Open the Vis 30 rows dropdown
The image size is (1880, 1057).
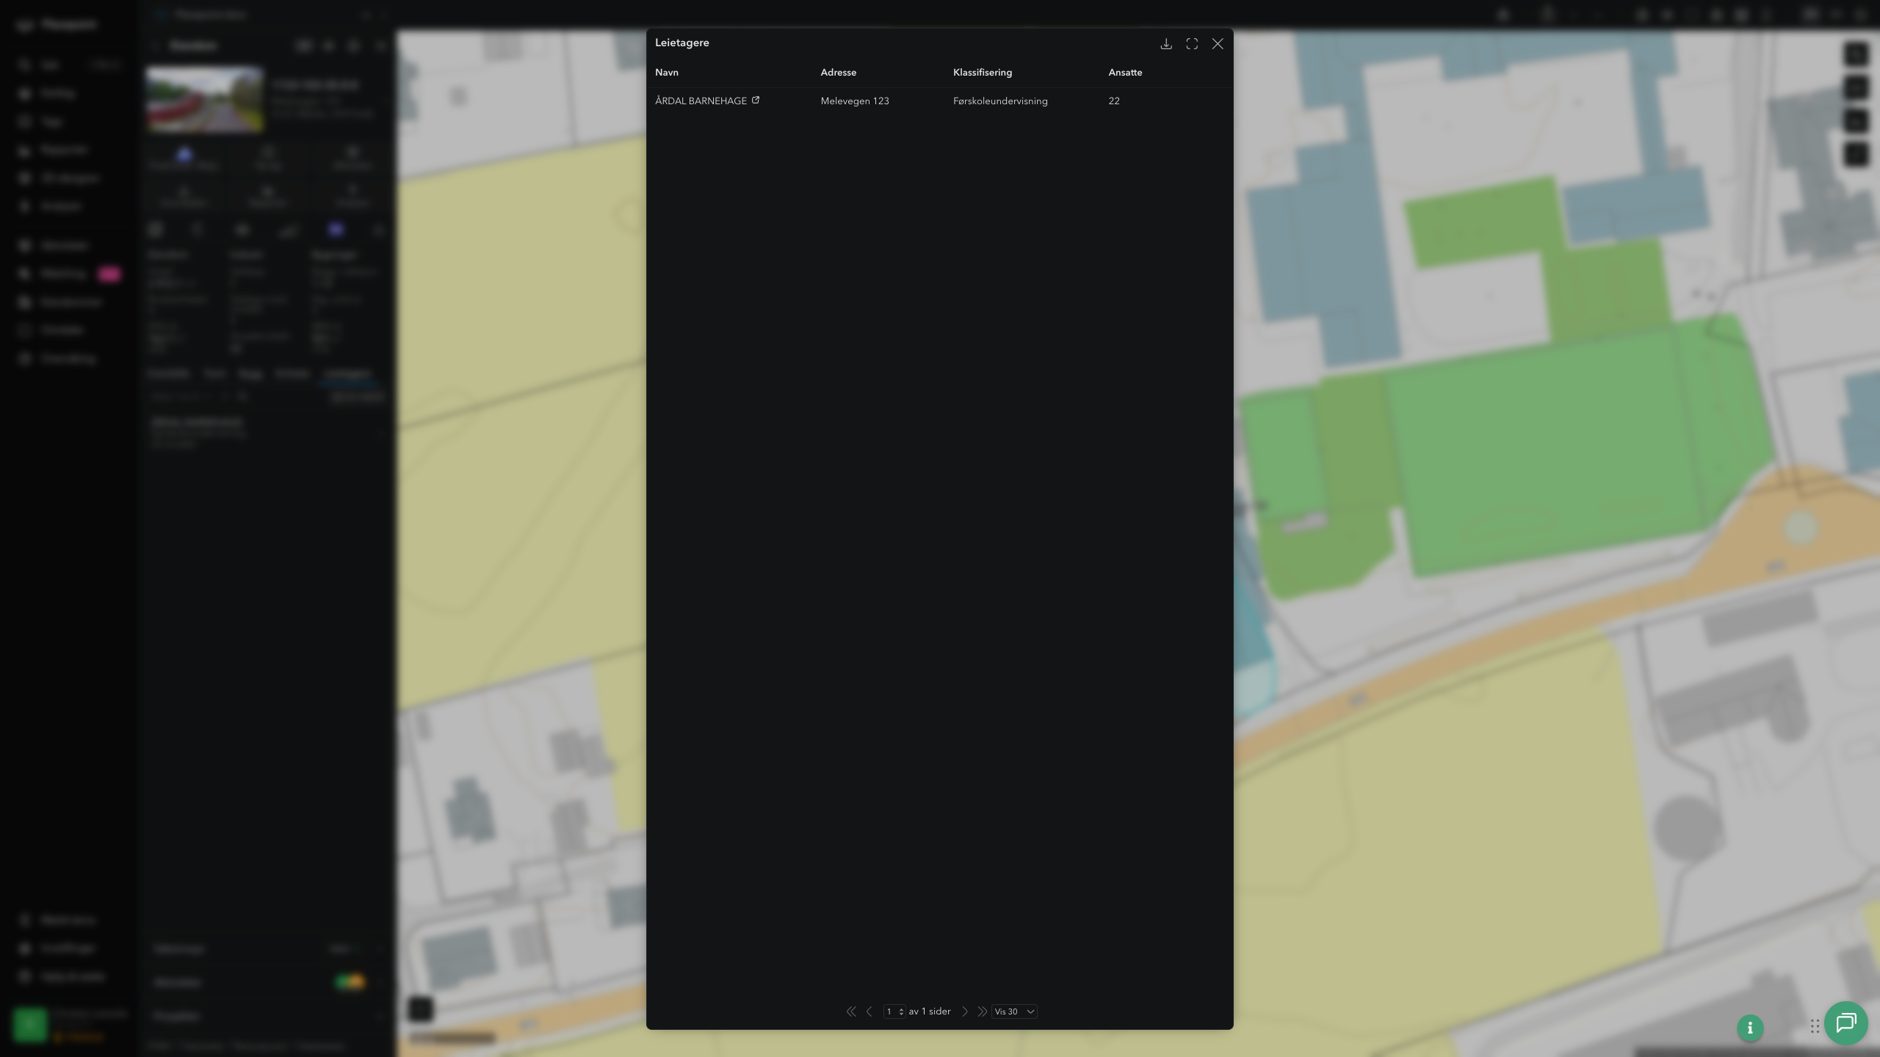tap(1014, 1011)
